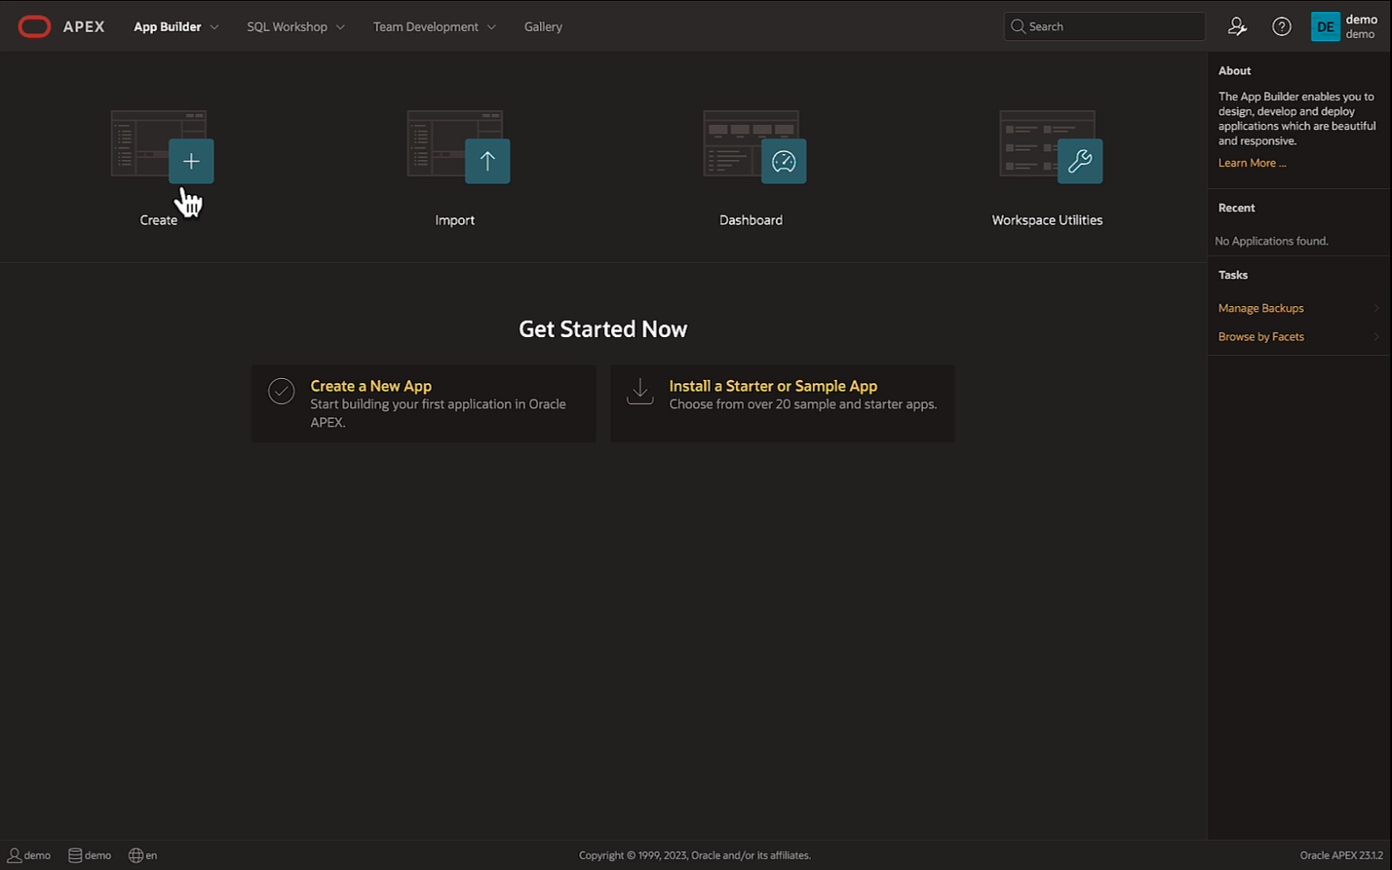The height and width of the screenshot is (870, 1392).
Task: Click the Browse by Facets row chevron
Action: click(1377, 337)
